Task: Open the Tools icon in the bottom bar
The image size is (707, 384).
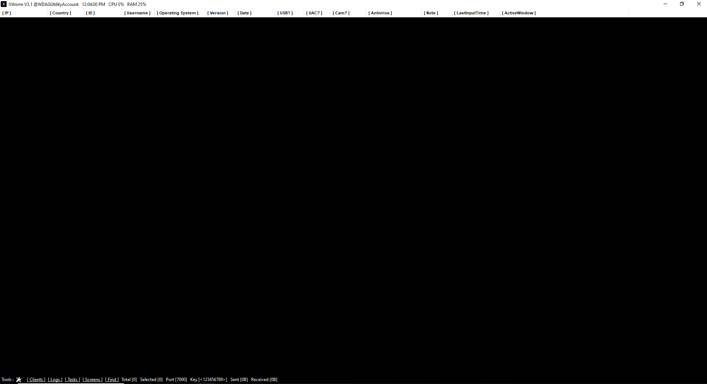Action: [19, 380]
